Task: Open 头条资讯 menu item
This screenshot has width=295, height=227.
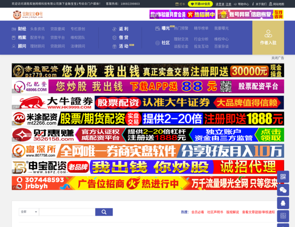Action: pyautogui.click(x=37, y=29)
